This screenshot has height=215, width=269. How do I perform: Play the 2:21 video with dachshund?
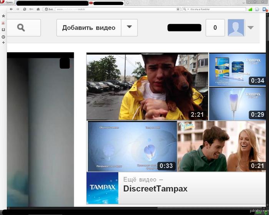pos(147,86)
